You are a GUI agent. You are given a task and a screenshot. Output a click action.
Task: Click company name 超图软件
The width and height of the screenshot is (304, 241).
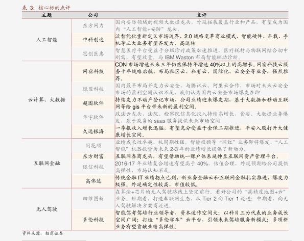93,103
